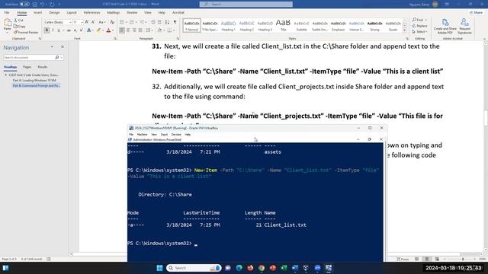This screenshot has height=274, width=488.
Task: Open the Shading color dropdown
Action: pos(164,30)
